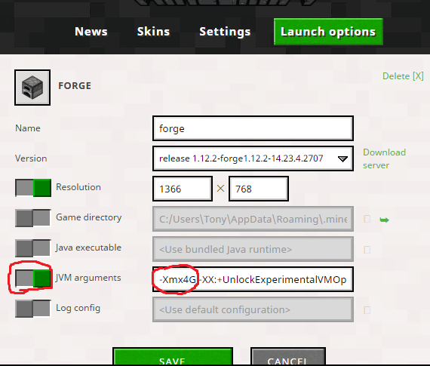
Task: Click the Cancel button
Action: [288, 356]
